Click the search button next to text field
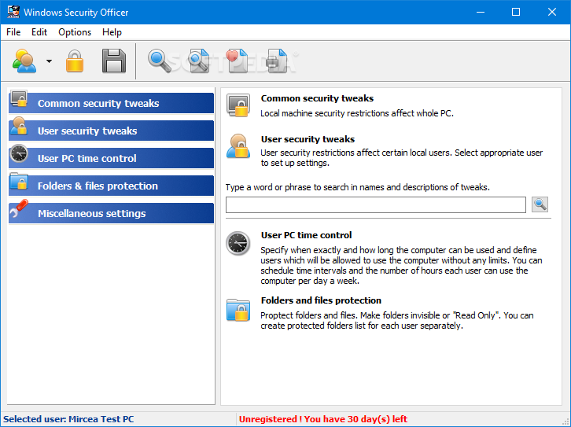571x427 pixels. 540,204
